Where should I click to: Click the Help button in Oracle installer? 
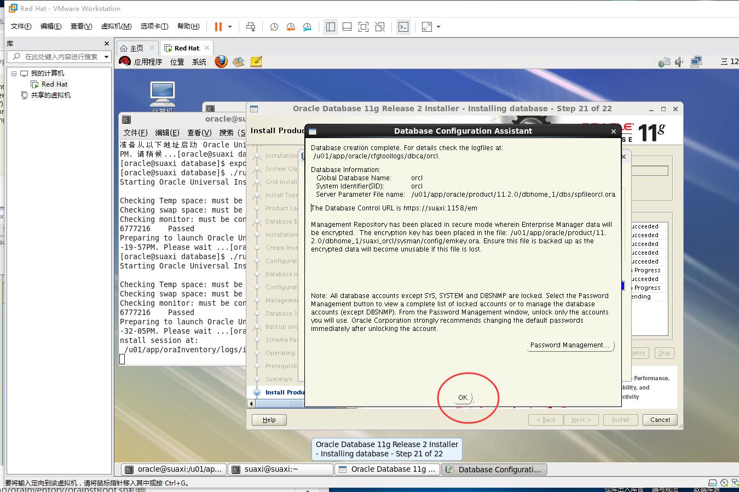(269, 420)
